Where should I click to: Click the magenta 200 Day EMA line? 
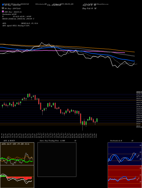[x=62, y=51]
